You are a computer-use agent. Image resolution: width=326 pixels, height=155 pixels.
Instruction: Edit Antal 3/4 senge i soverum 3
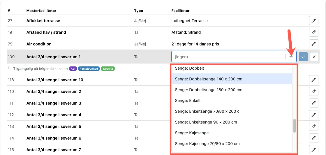[313, 103]
